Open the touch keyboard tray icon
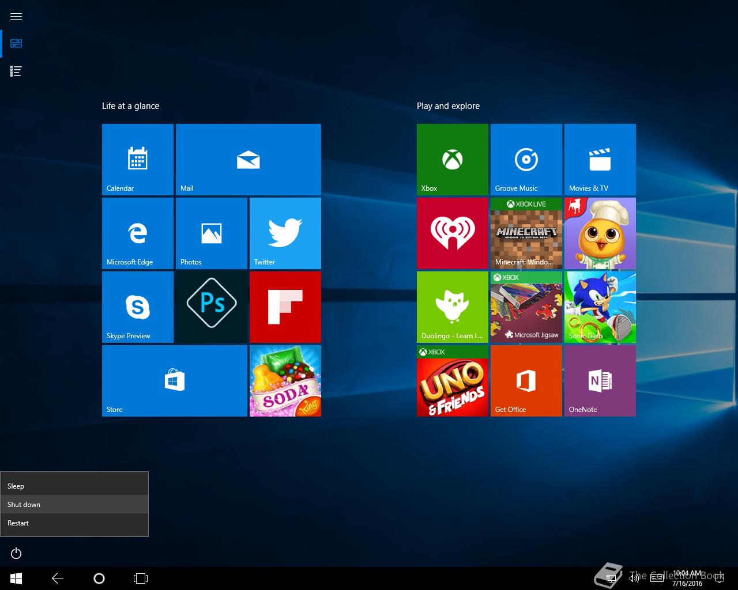This screenshot has width=738, height=590. point(657,578)
